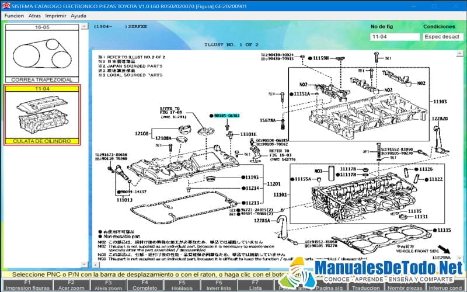Select the 16-05 Correa Trapezoidal thumbnail
This screenshot has height=292, width=467.
[42, 53]
